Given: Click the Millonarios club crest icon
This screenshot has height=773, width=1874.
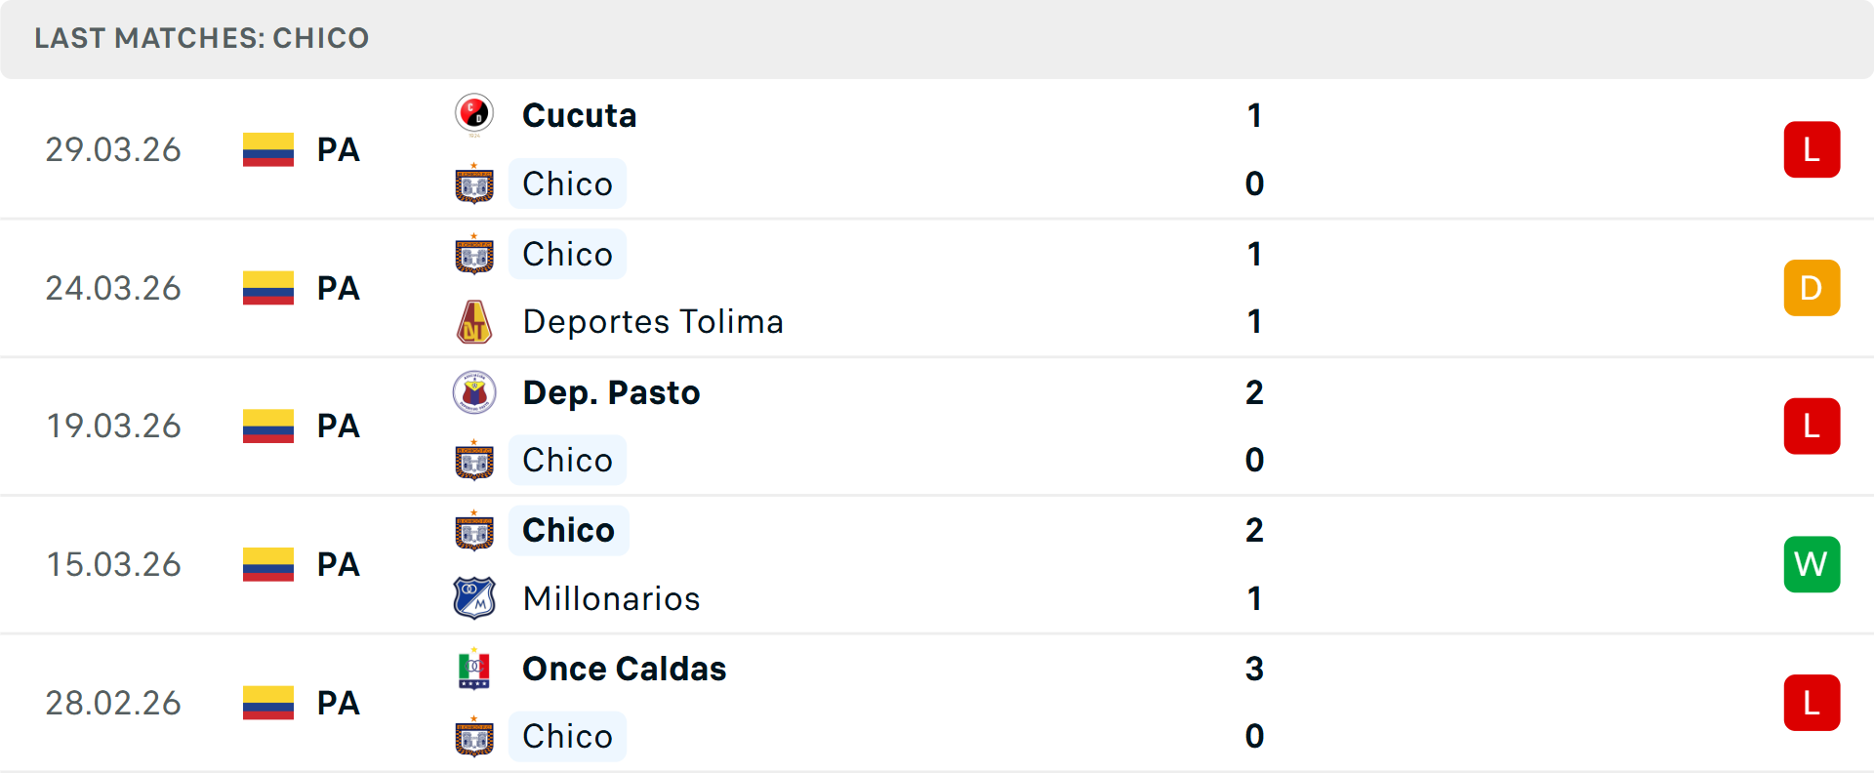Looking at the screenshot, I should pyautogui.click(x=474, y=598).
